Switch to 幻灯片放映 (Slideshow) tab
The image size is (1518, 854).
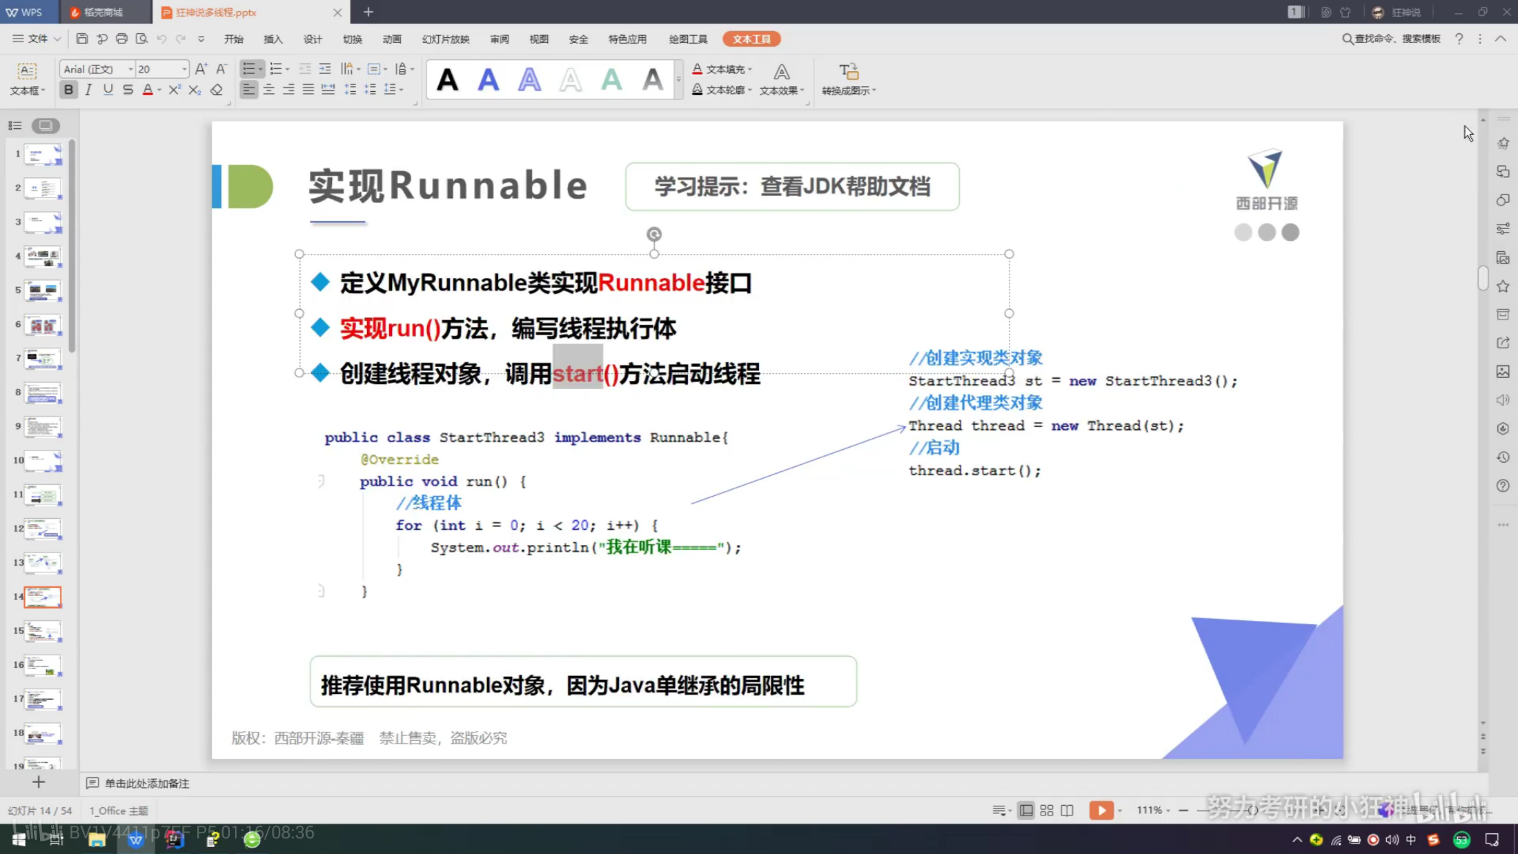pos(445,39)
